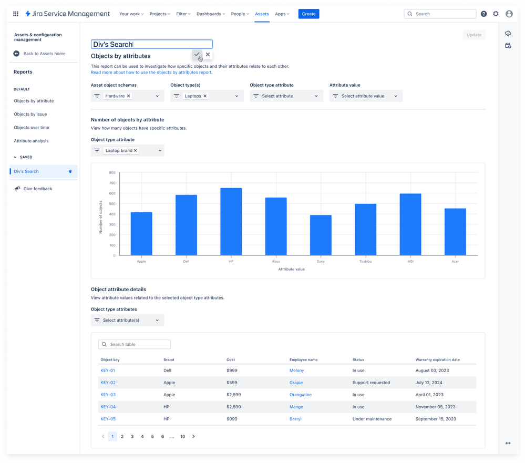Click the Cost column header
Screen dimensions: 525x463
tap(231, 359)
